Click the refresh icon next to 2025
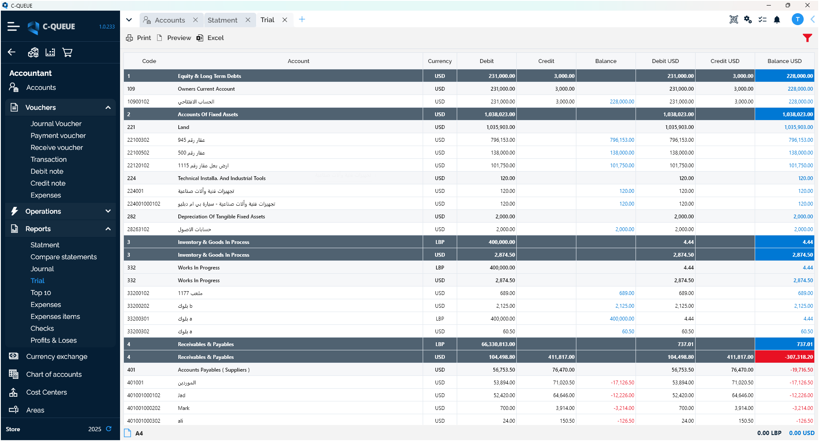This screenshot has width=819, height=441. [x=109, y=429]
